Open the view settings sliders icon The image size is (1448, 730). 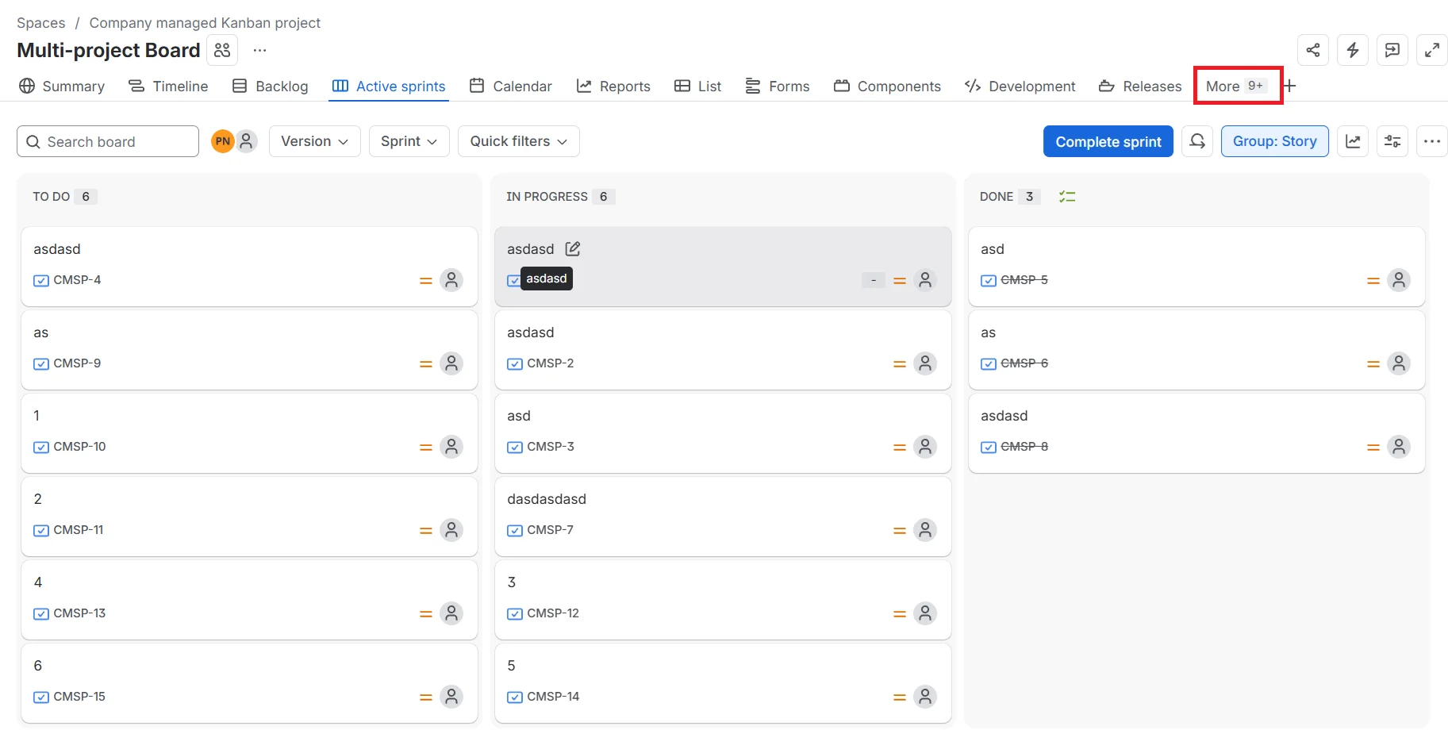[x=1392, y=141]
